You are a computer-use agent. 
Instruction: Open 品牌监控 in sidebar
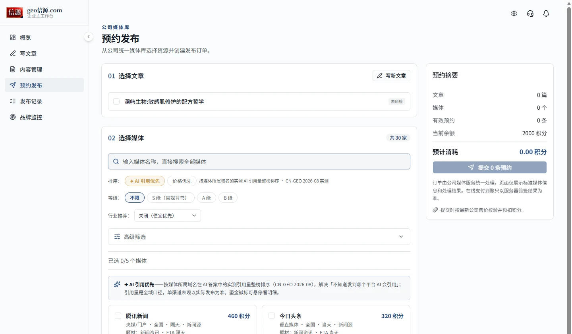pyautogui.click(x=44, y=117)
